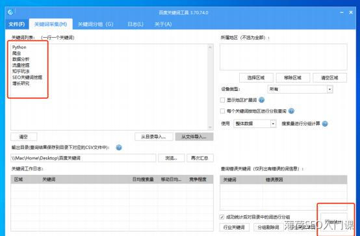The width and height of the screenshot is (360, 236).
Task: Open the 设备类型 dropdown showing 所有
Action: click(300, 89)
